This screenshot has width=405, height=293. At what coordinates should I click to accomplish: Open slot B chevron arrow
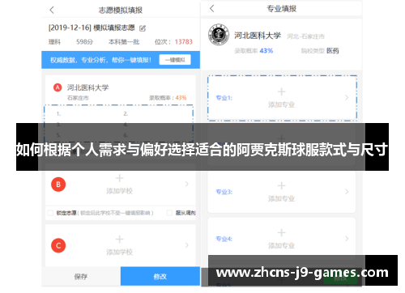(187, 184)
